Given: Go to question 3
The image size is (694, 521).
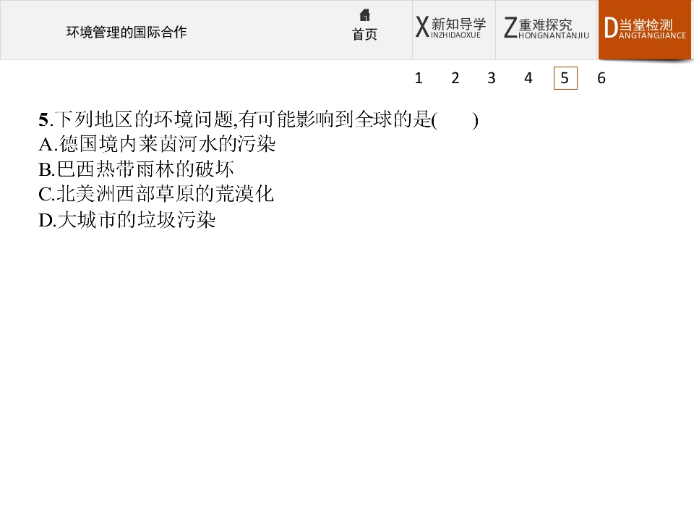Looking at the screenshot, I should (x=492, y=78).
